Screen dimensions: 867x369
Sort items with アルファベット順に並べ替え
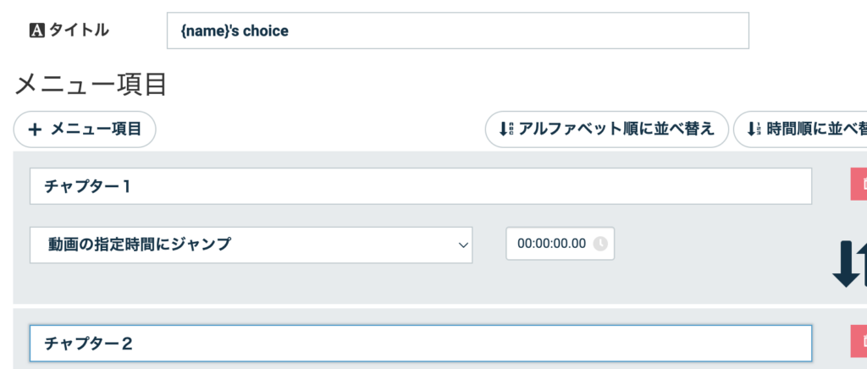tap(606, 129)
